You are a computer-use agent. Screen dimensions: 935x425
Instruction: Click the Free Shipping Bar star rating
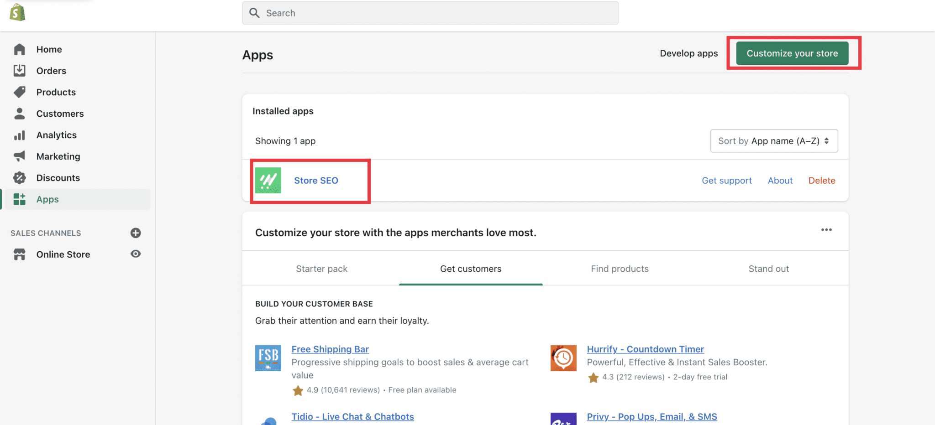(x=298, y=390)
